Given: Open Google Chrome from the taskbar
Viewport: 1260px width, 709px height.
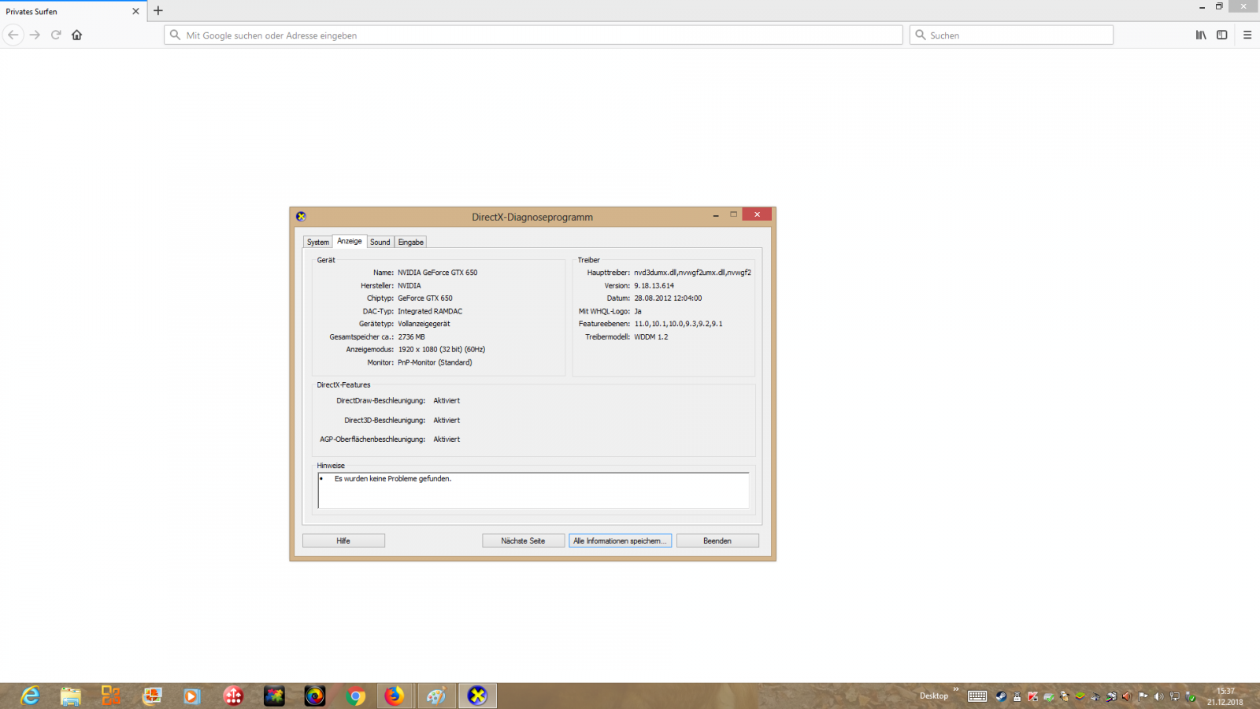Looking at the screenshot, I should click(x=355, y=696).
